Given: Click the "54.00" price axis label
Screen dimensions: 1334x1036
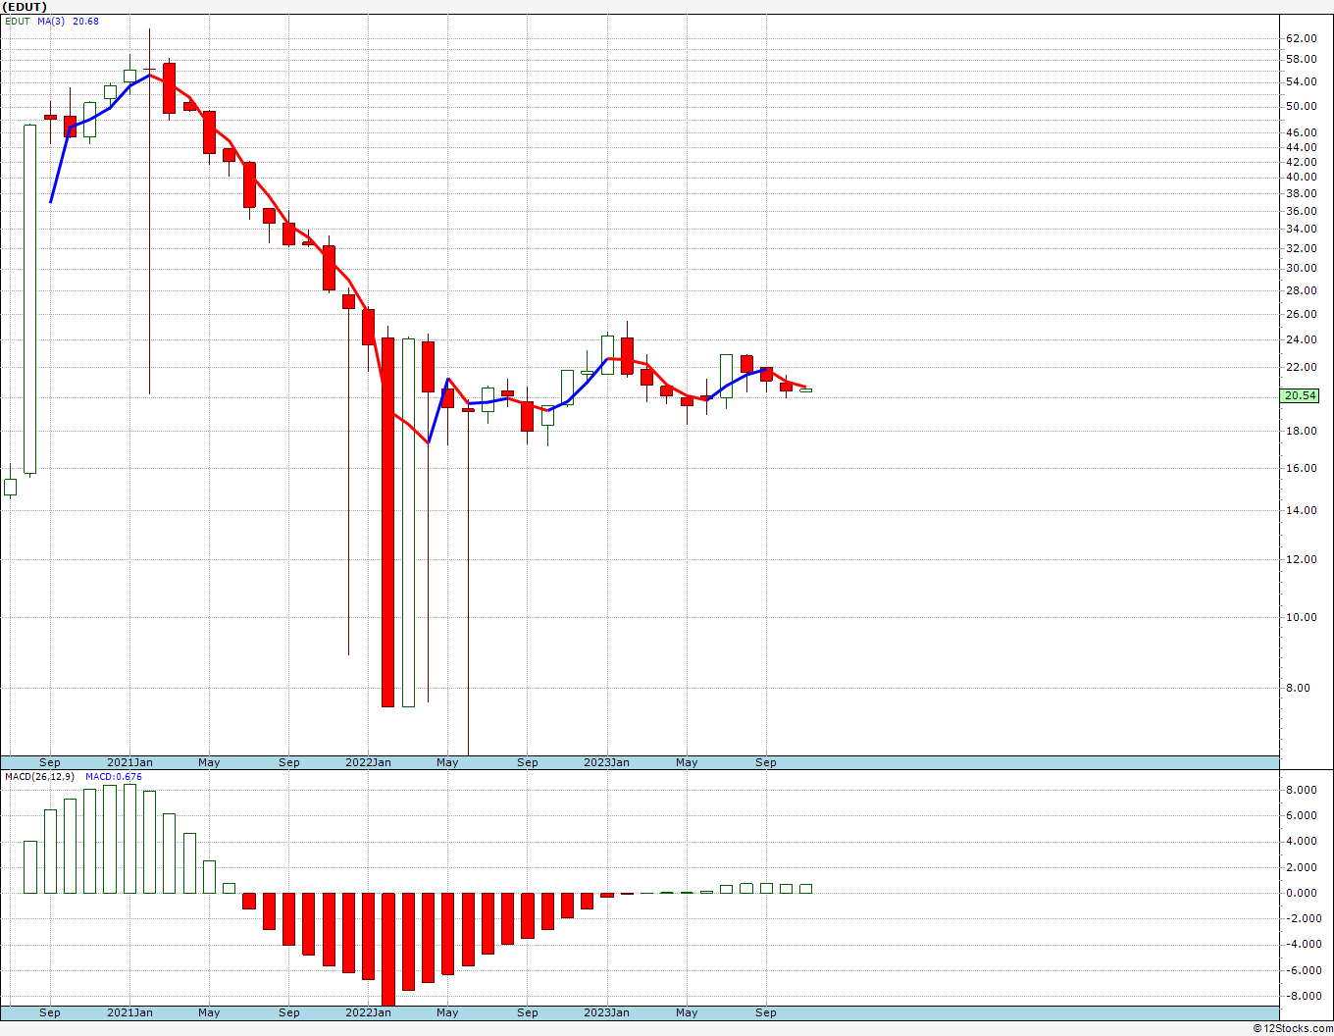Looking at the screenshot, I should [1301, 82].
